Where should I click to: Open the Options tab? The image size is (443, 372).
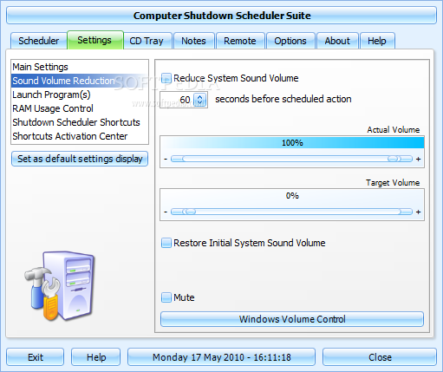(290, 41)
